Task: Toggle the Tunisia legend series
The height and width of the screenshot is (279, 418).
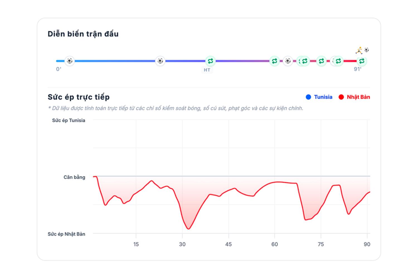Action: coord(319,97)
